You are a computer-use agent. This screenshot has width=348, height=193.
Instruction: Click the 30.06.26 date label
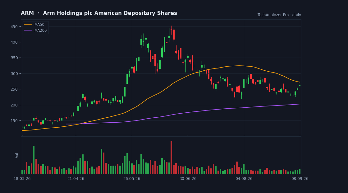(188, 179)
